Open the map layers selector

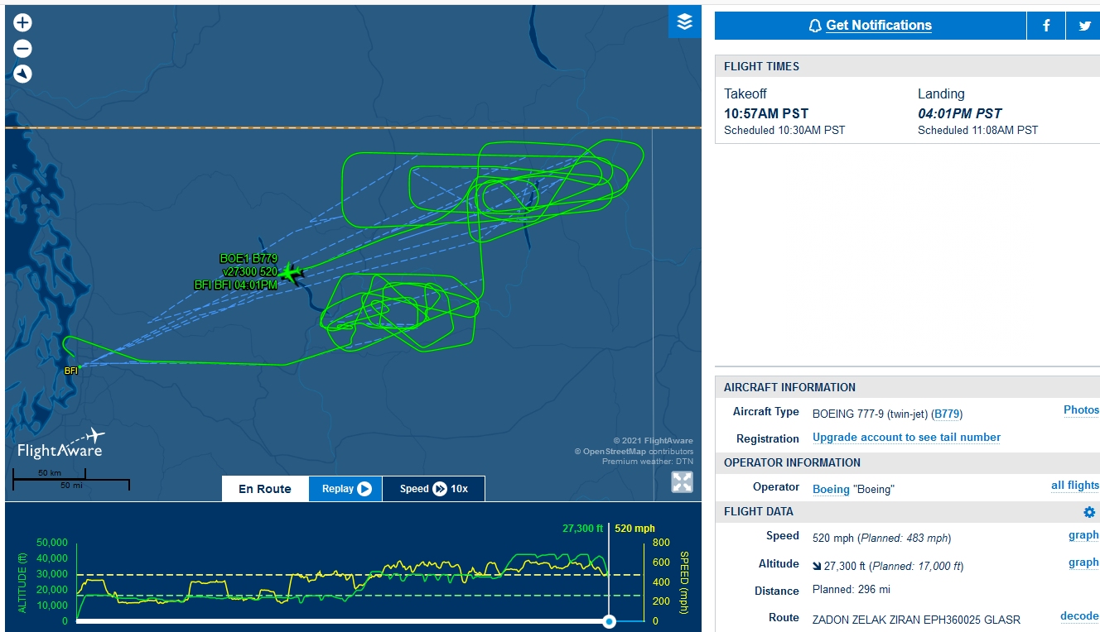[x=684, y=22]
